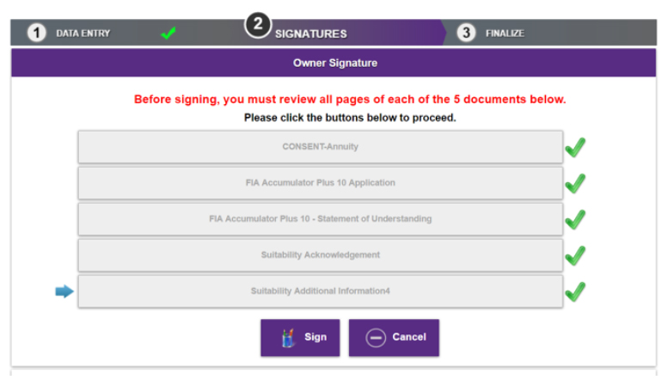
Task: Select the step 2 circle number
Action: pos(258,24)
